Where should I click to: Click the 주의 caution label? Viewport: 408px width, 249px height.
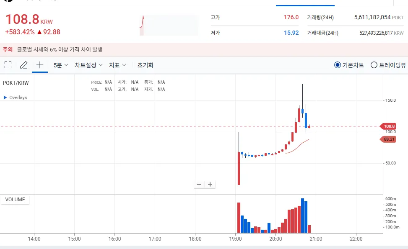coord(8,49)
